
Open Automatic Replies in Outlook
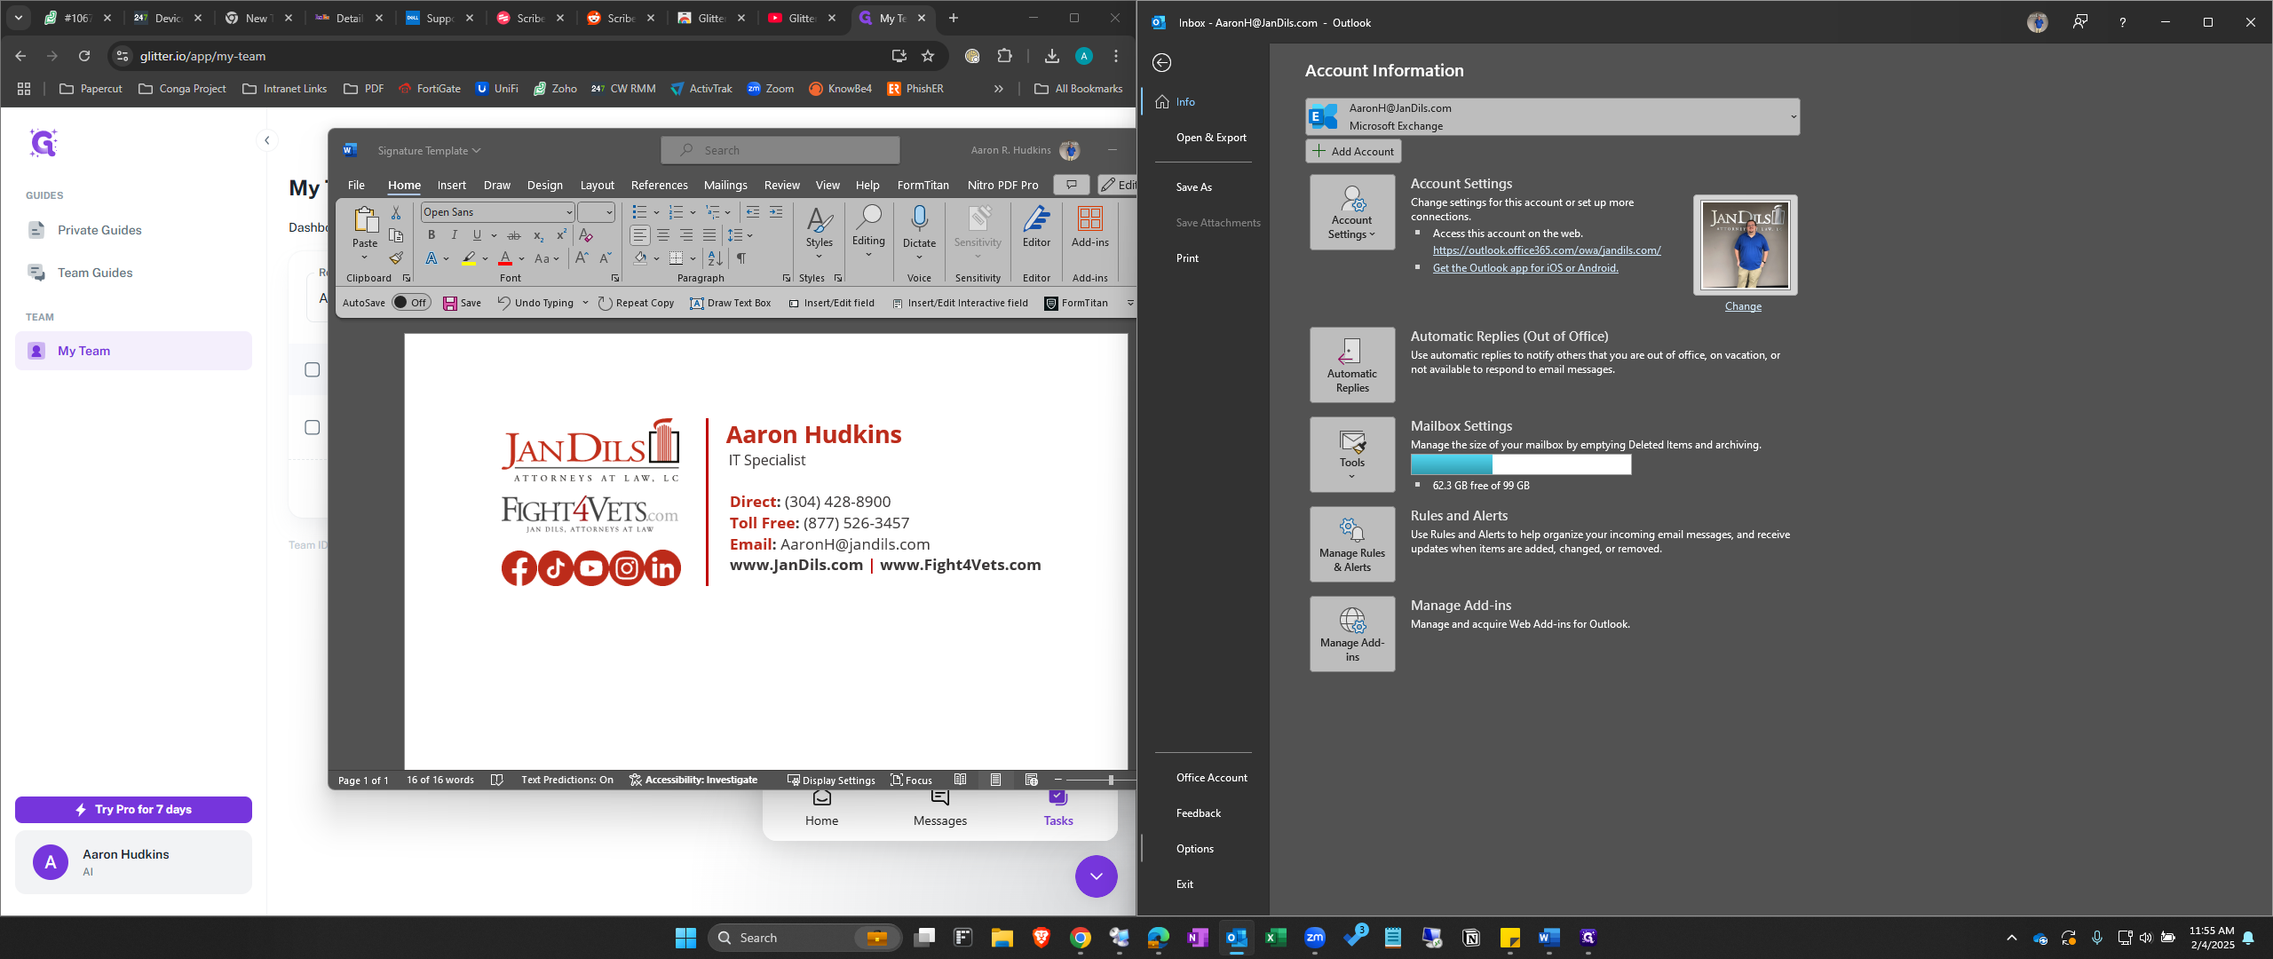point(1351,365)
